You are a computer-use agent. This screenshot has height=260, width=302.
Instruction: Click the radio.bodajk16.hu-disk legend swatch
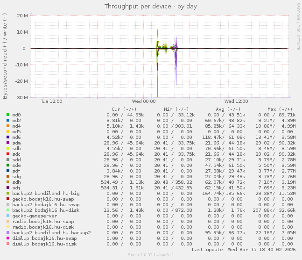(x=8, y=227)
